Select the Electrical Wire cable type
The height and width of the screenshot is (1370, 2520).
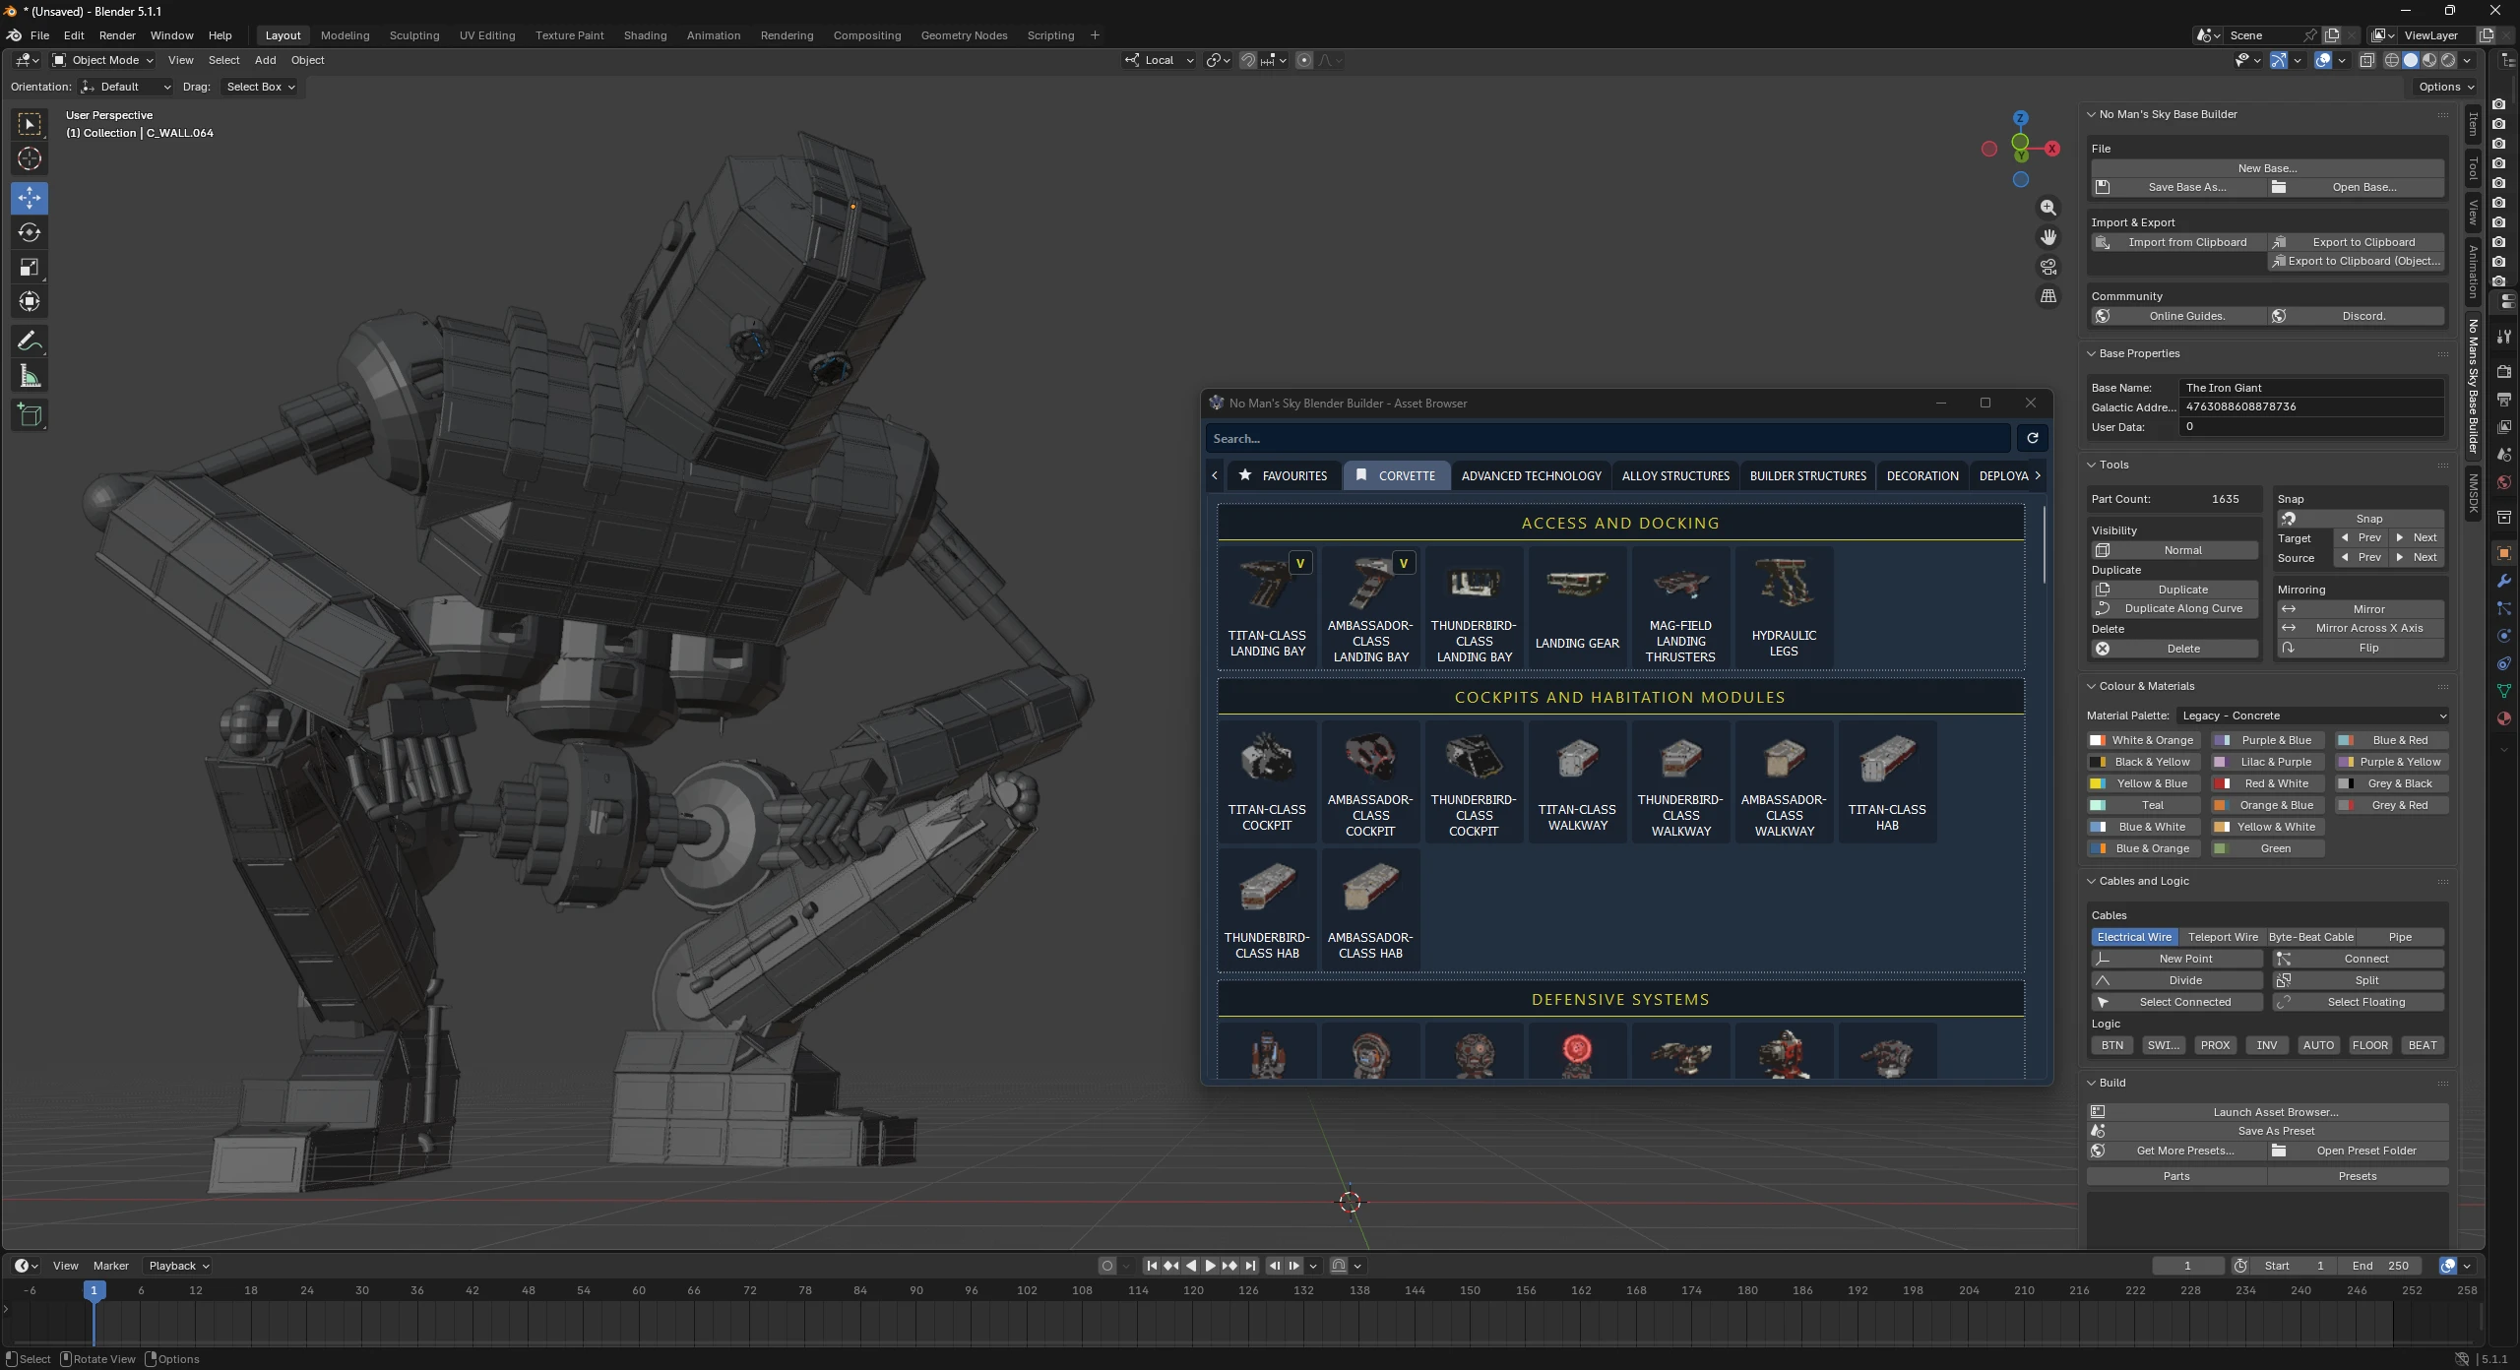[x=2134, y=937]
